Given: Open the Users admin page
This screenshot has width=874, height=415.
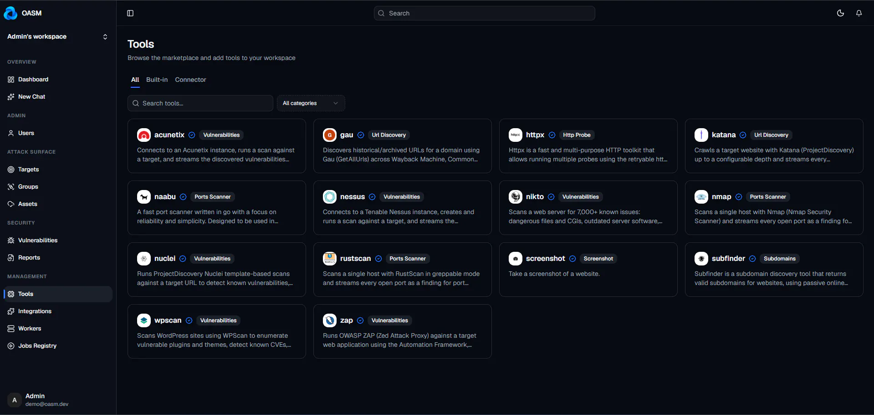Looking at the screenshot, I should [x=58, y=133].
